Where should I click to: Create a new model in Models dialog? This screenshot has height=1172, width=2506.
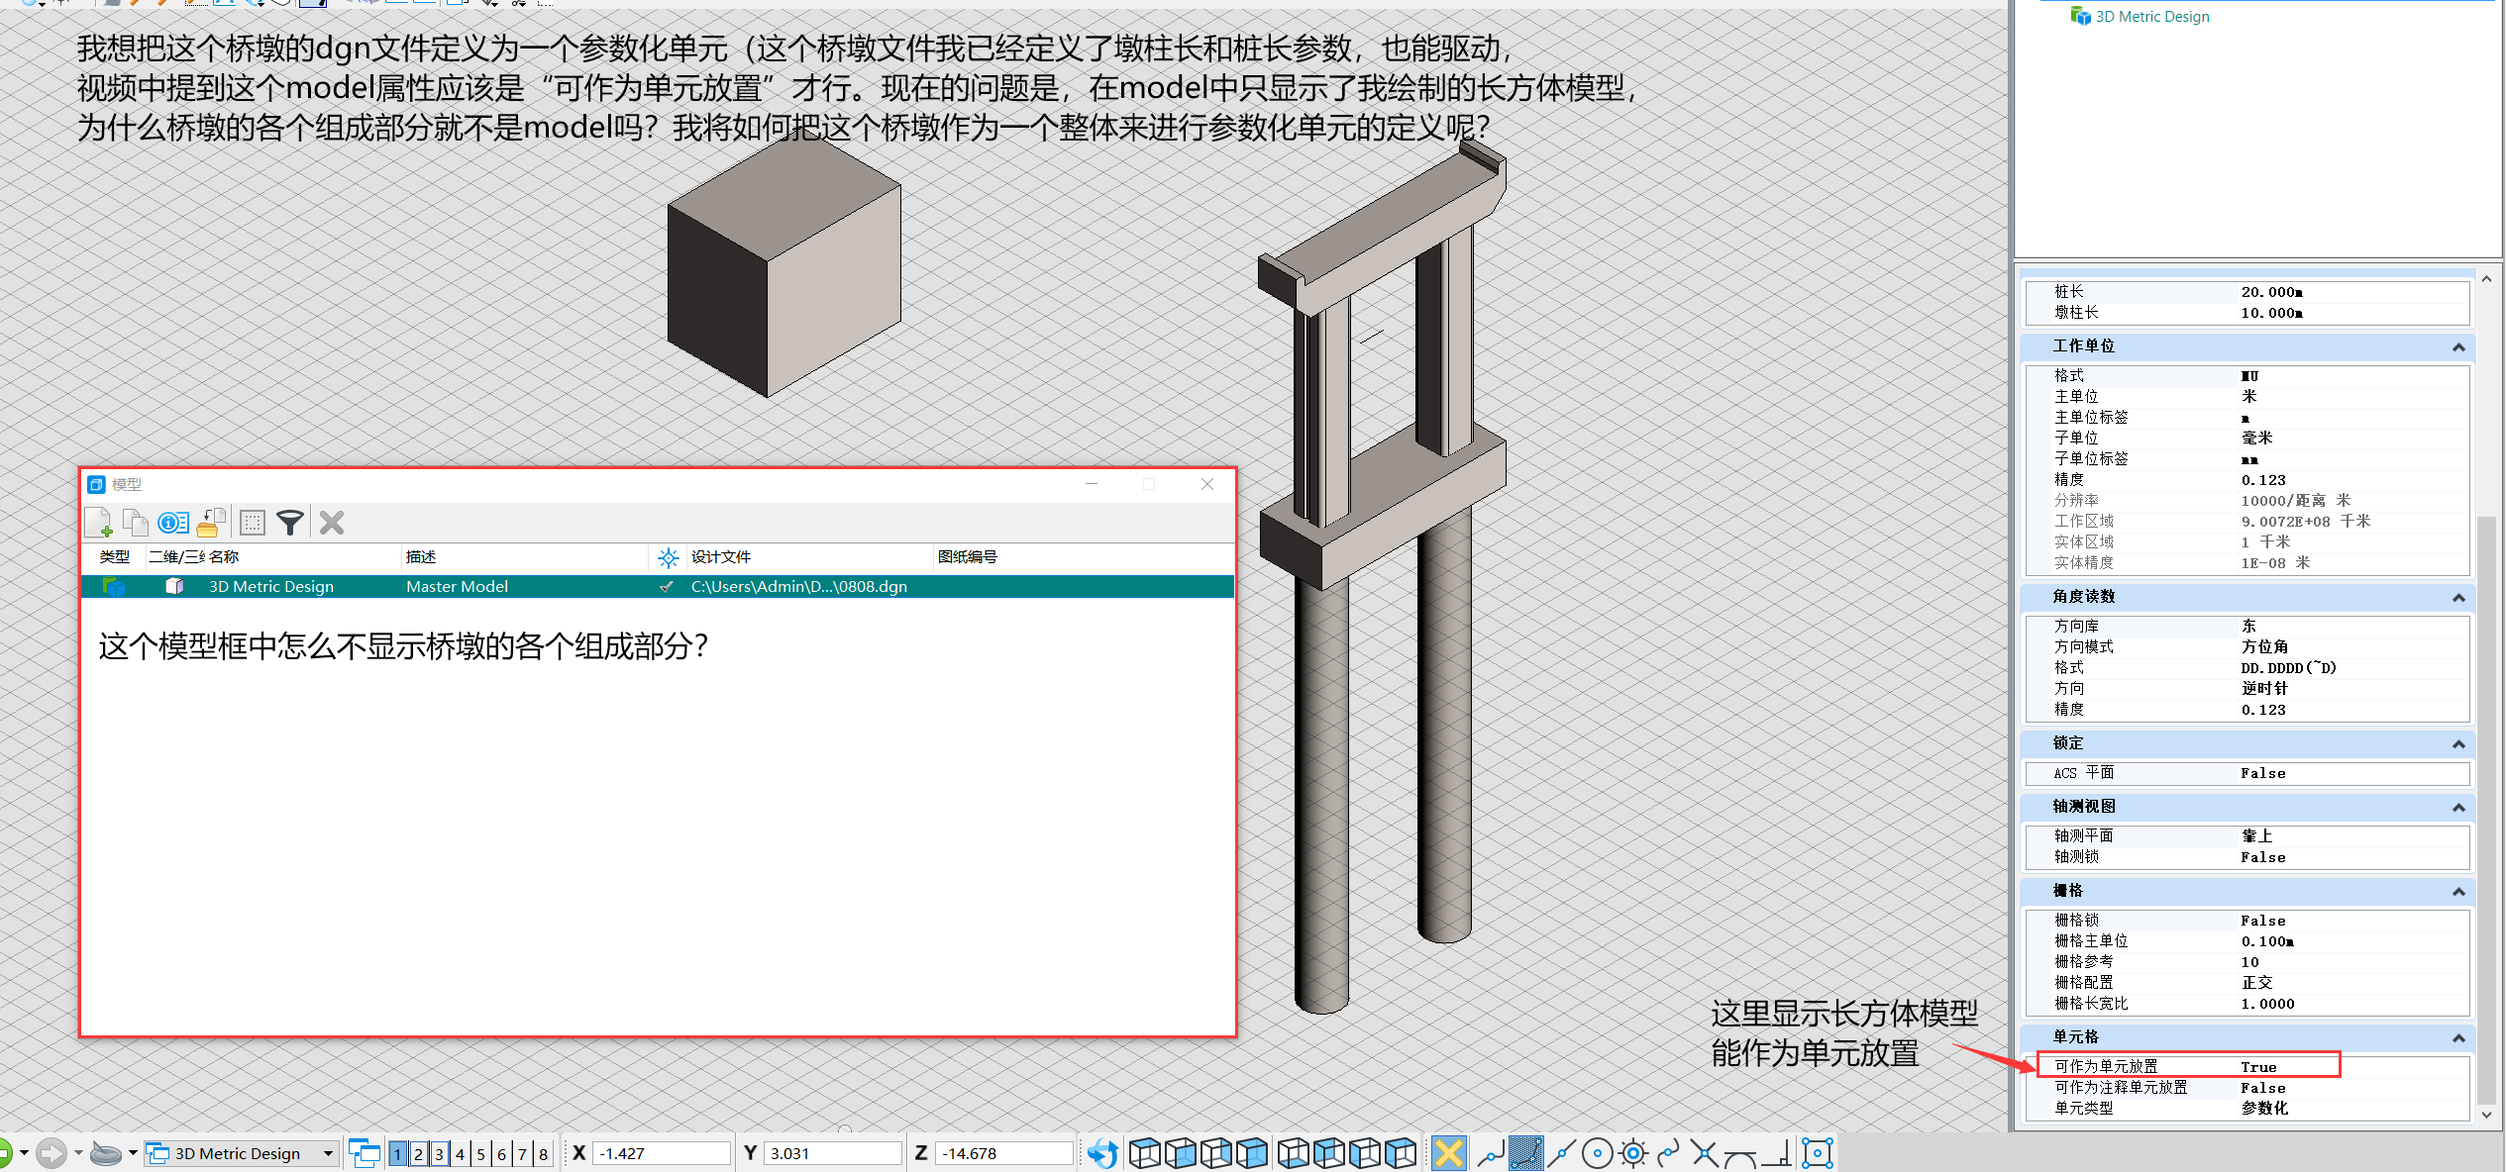click(x=98, y=522)
